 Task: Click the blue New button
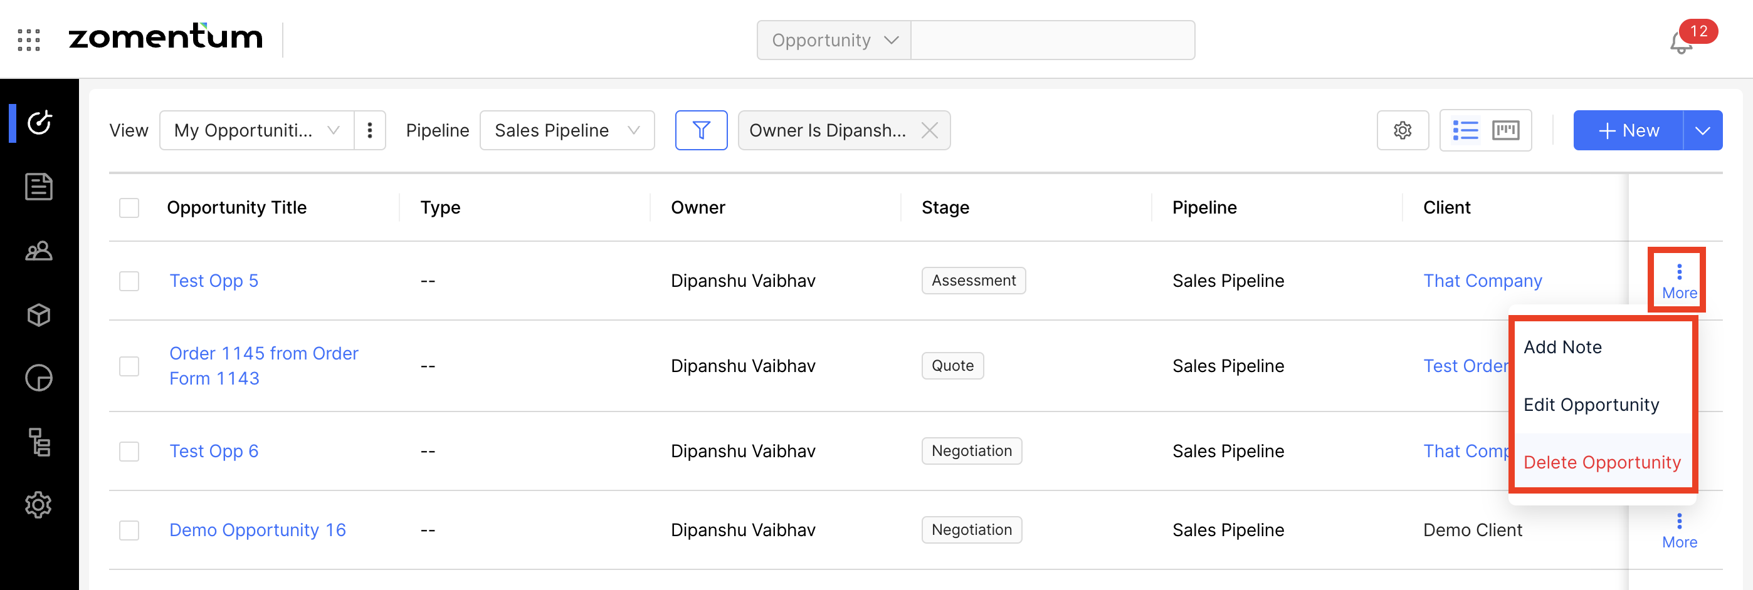pos(1628,130)
